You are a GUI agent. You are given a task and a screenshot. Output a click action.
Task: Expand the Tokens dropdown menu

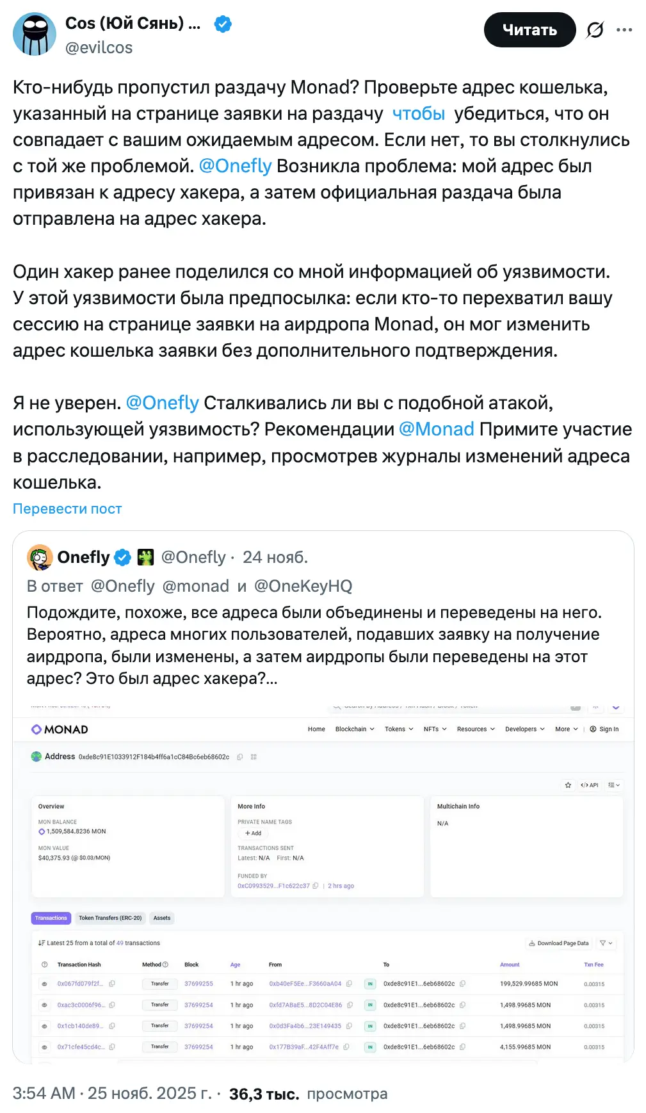399,729
